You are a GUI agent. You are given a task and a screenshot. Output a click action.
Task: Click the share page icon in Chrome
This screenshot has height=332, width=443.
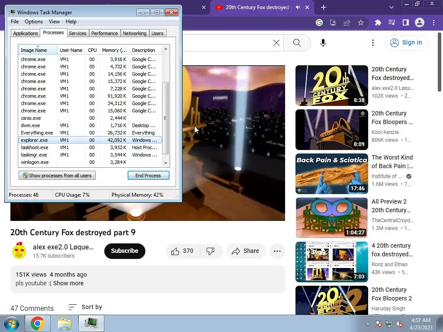(x=347, y=22)
